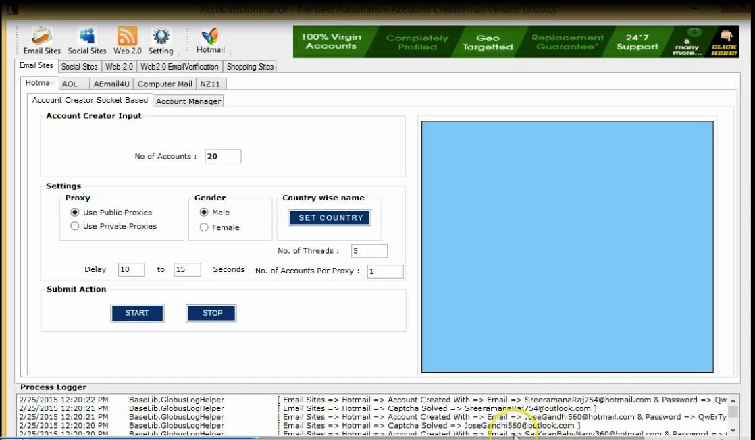
Task: Click the light blue preview panel
Action: pyautogui.click(x=567, y=246)
